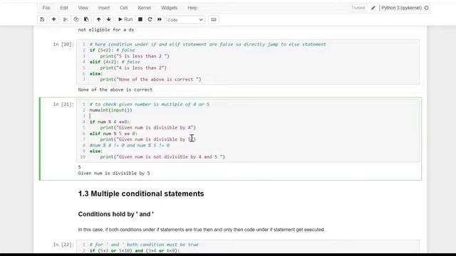The height and width of the screenshot is (256, 456).
Task: Open the Kernel menu
Action: (x=144, y=8)
